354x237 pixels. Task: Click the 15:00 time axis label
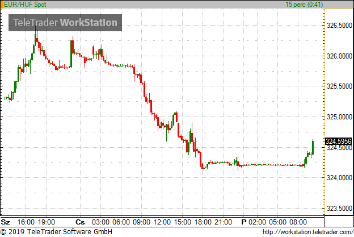[x=183, y=222]
